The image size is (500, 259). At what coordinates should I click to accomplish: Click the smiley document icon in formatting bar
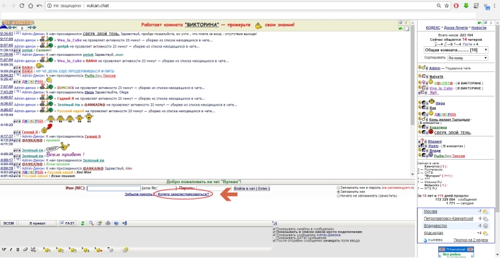click(x=125, y=250)
